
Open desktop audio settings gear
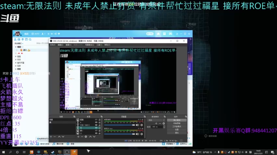[142, 125]
